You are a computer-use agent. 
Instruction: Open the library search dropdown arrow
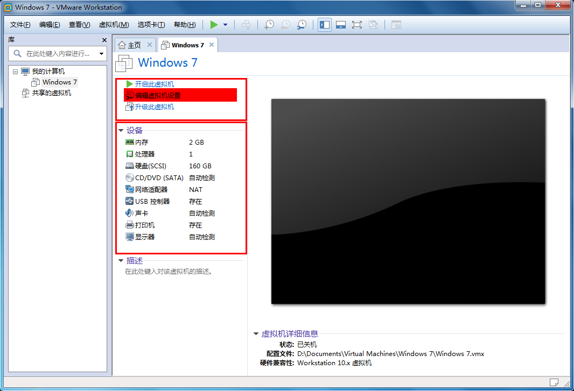point(101,54)
